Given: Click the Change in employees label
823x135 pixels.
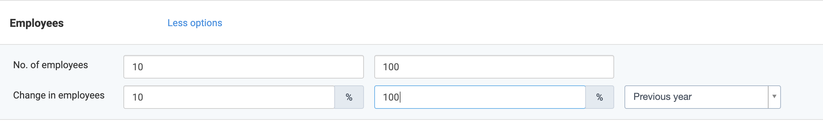Looking at the screenshot, I should click(59, 95).
